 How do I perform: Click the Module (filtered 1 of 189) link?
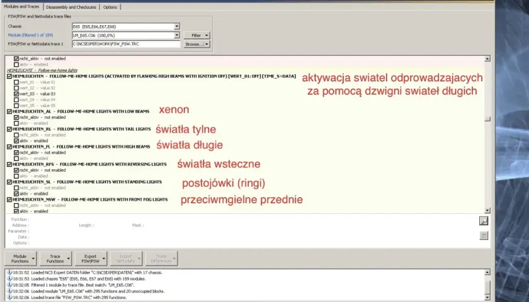coord(30,35)
